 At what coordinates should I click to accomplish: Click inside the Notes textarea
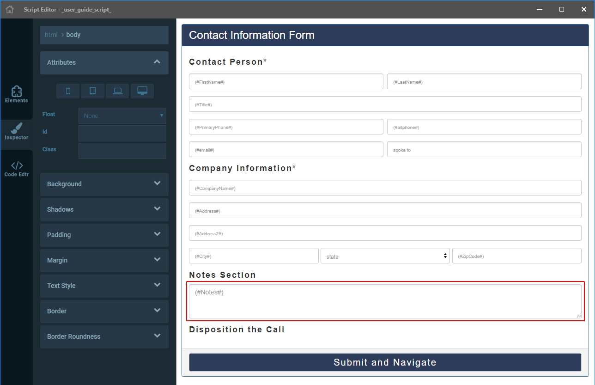[x=385, y=301]
